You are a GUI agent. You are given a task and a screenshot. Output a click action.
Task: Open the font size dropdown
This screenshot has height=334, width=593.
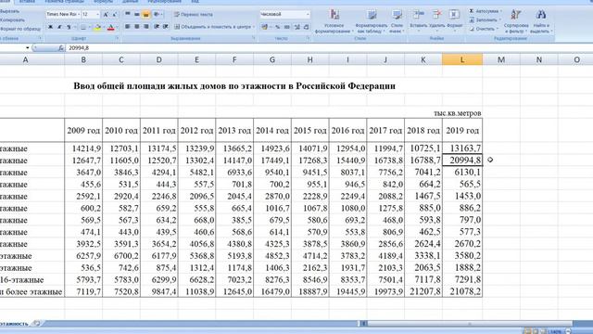(97, 15)
